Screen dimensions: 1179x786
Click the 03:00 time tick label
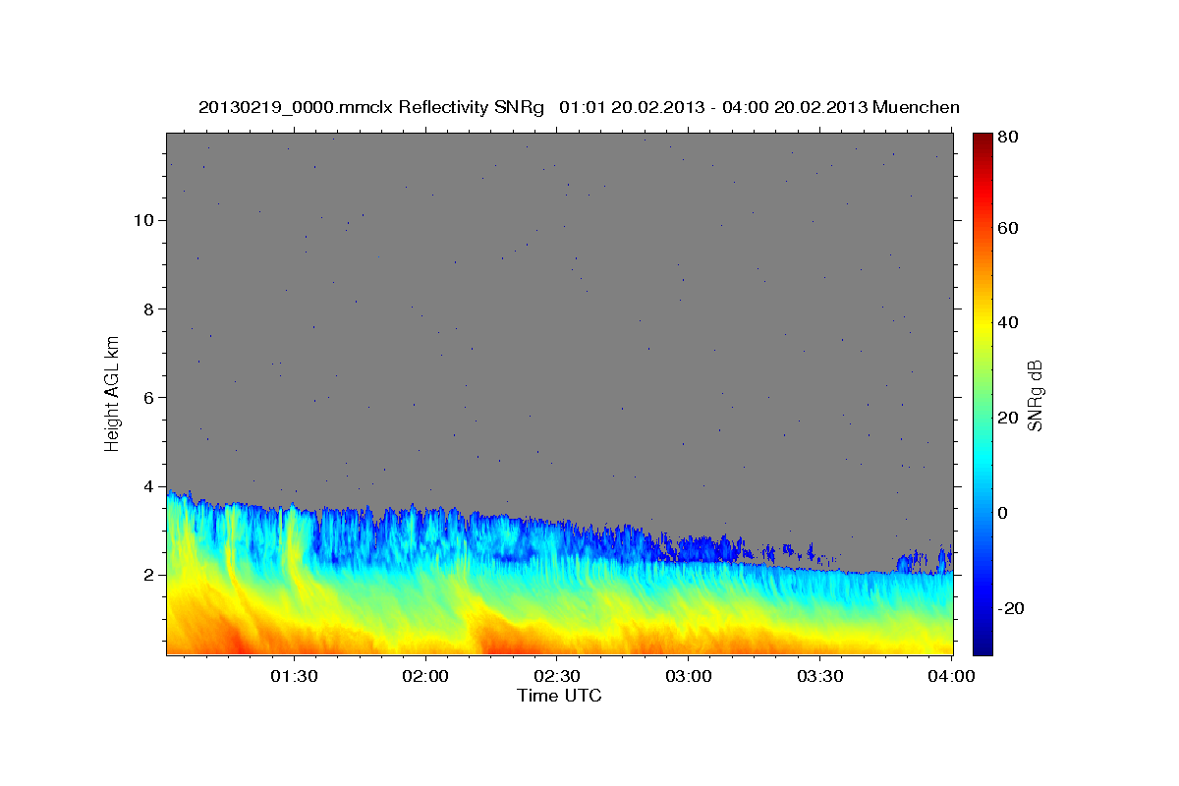click(689, 677)
